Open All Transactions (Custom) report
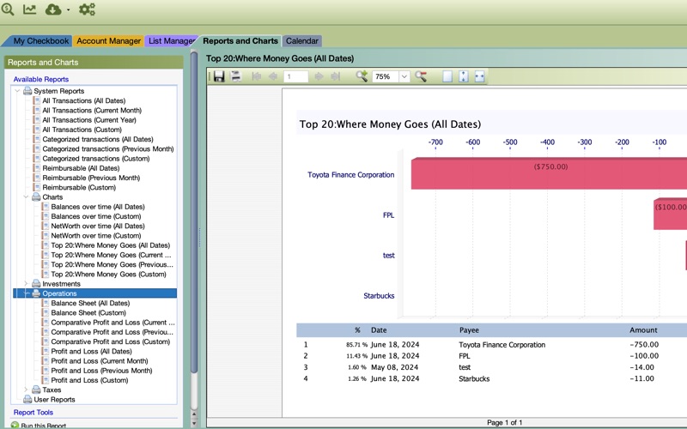 82,130
